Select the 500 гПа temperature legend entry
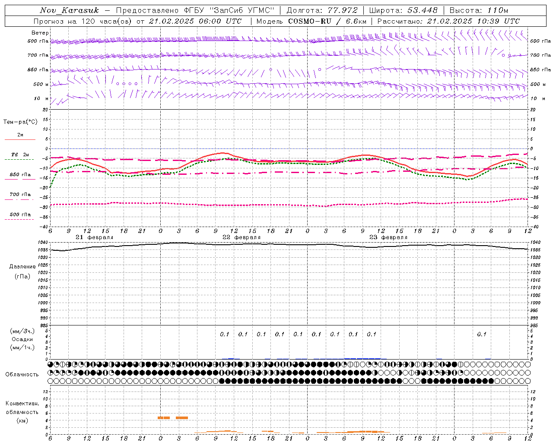 (x=20, y=215)
